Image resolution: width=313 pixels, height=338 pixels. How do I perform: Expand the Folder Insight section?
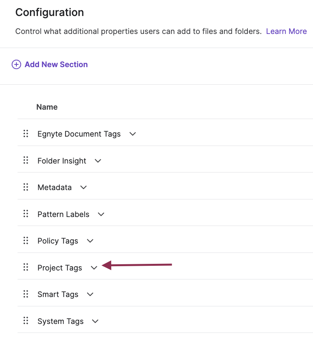pyautogui.click(x=98, y=160)
